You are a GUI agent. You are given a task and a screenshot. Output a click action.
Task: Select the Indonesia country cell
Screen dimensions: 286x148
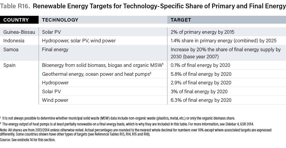[14, 41]
